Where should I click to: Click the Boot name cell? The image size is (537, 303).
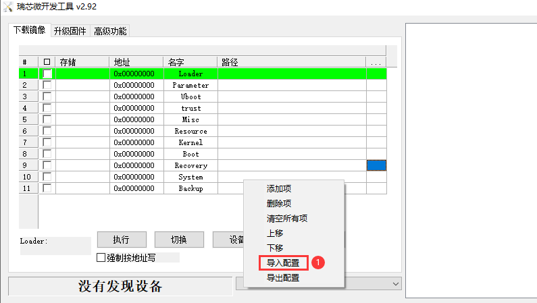click(x=190, y=154)
